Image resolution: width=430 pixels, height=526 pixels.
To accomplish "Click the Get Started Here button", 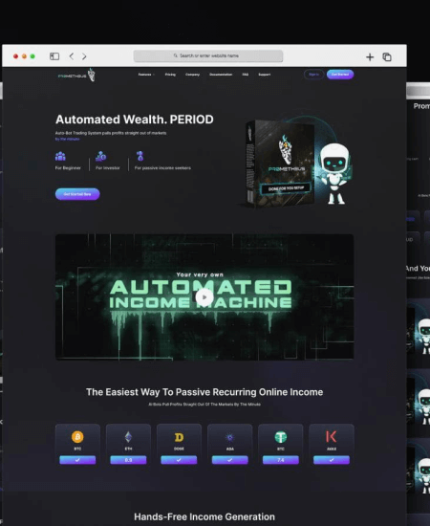I will (77, 194).
